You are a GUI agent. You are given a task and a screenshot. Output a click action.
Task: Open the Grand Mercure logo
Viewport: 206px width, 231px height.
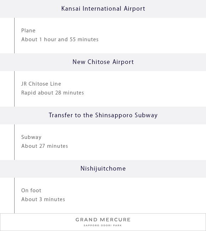pos(103,220)
